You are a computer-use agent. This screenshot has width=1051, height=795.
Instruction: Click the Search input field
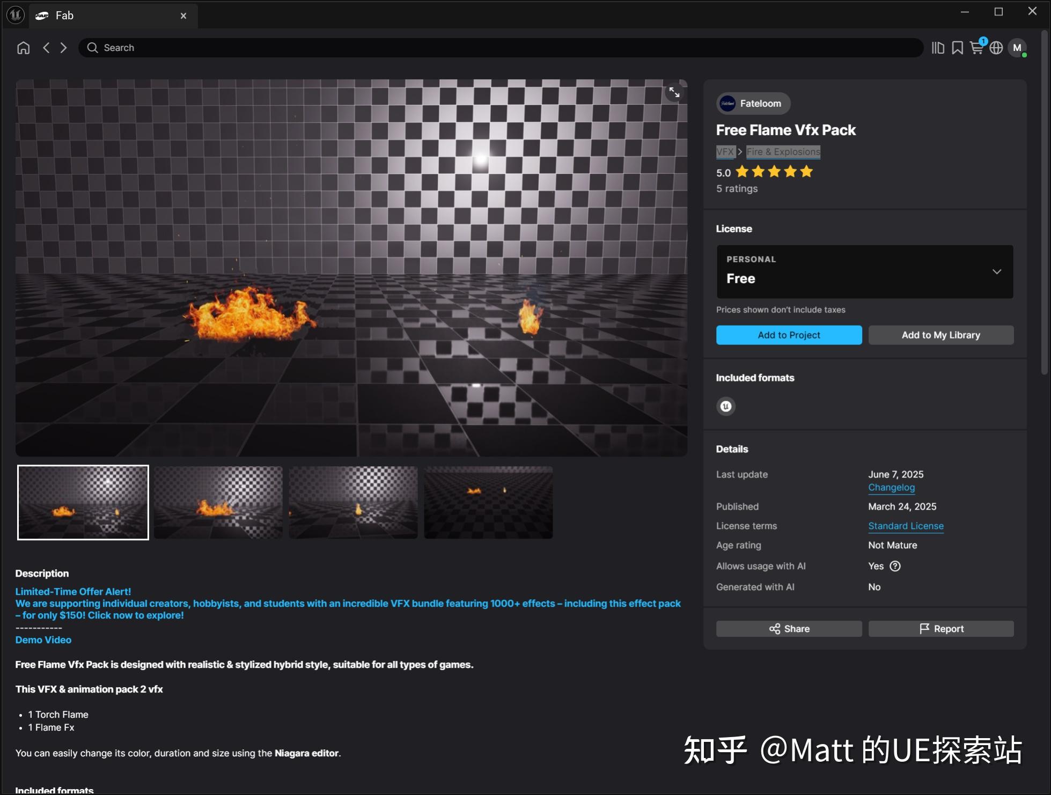499,48
